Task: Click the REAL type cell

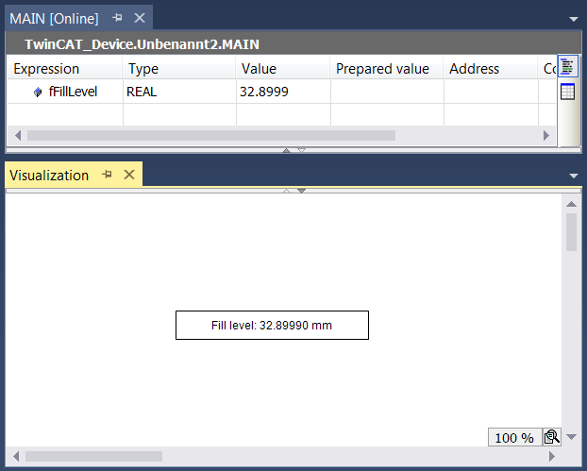Action: tap(179, 92)
